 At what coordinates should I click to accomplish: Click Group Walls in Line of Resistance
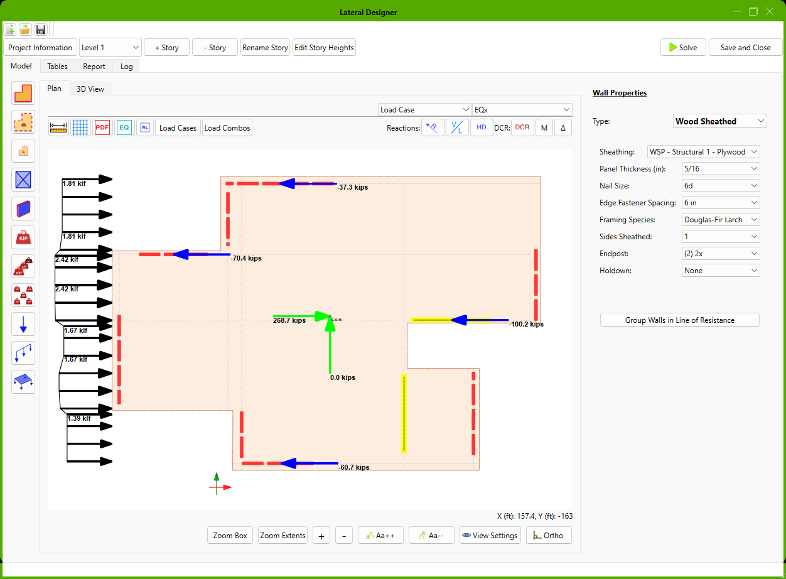click(x=679, y=320)
